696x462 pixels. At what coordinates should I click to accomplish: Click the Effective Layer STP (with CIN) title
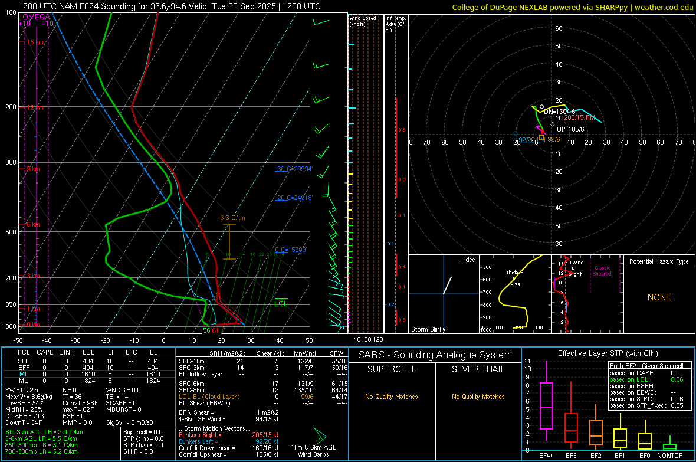coord(608,353)
